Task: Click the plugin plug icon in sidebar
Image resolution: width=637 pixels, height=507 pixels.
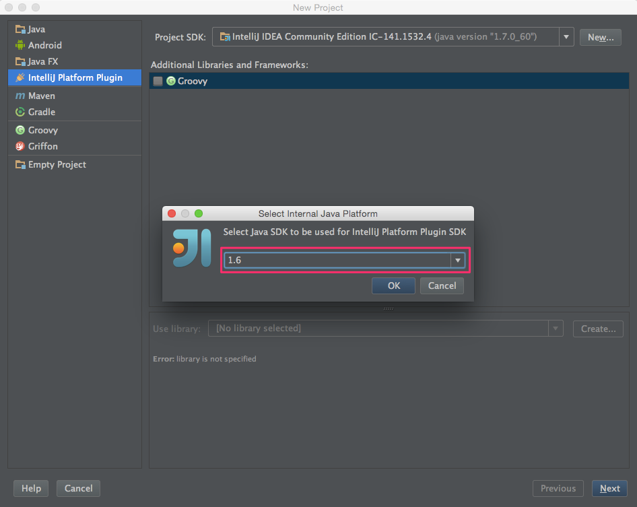Action: click(x=20, y=77)
